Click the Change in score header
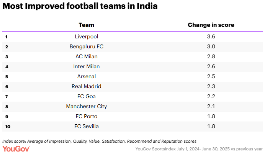Viewport: 265px width, 155px height. [211, 25]
